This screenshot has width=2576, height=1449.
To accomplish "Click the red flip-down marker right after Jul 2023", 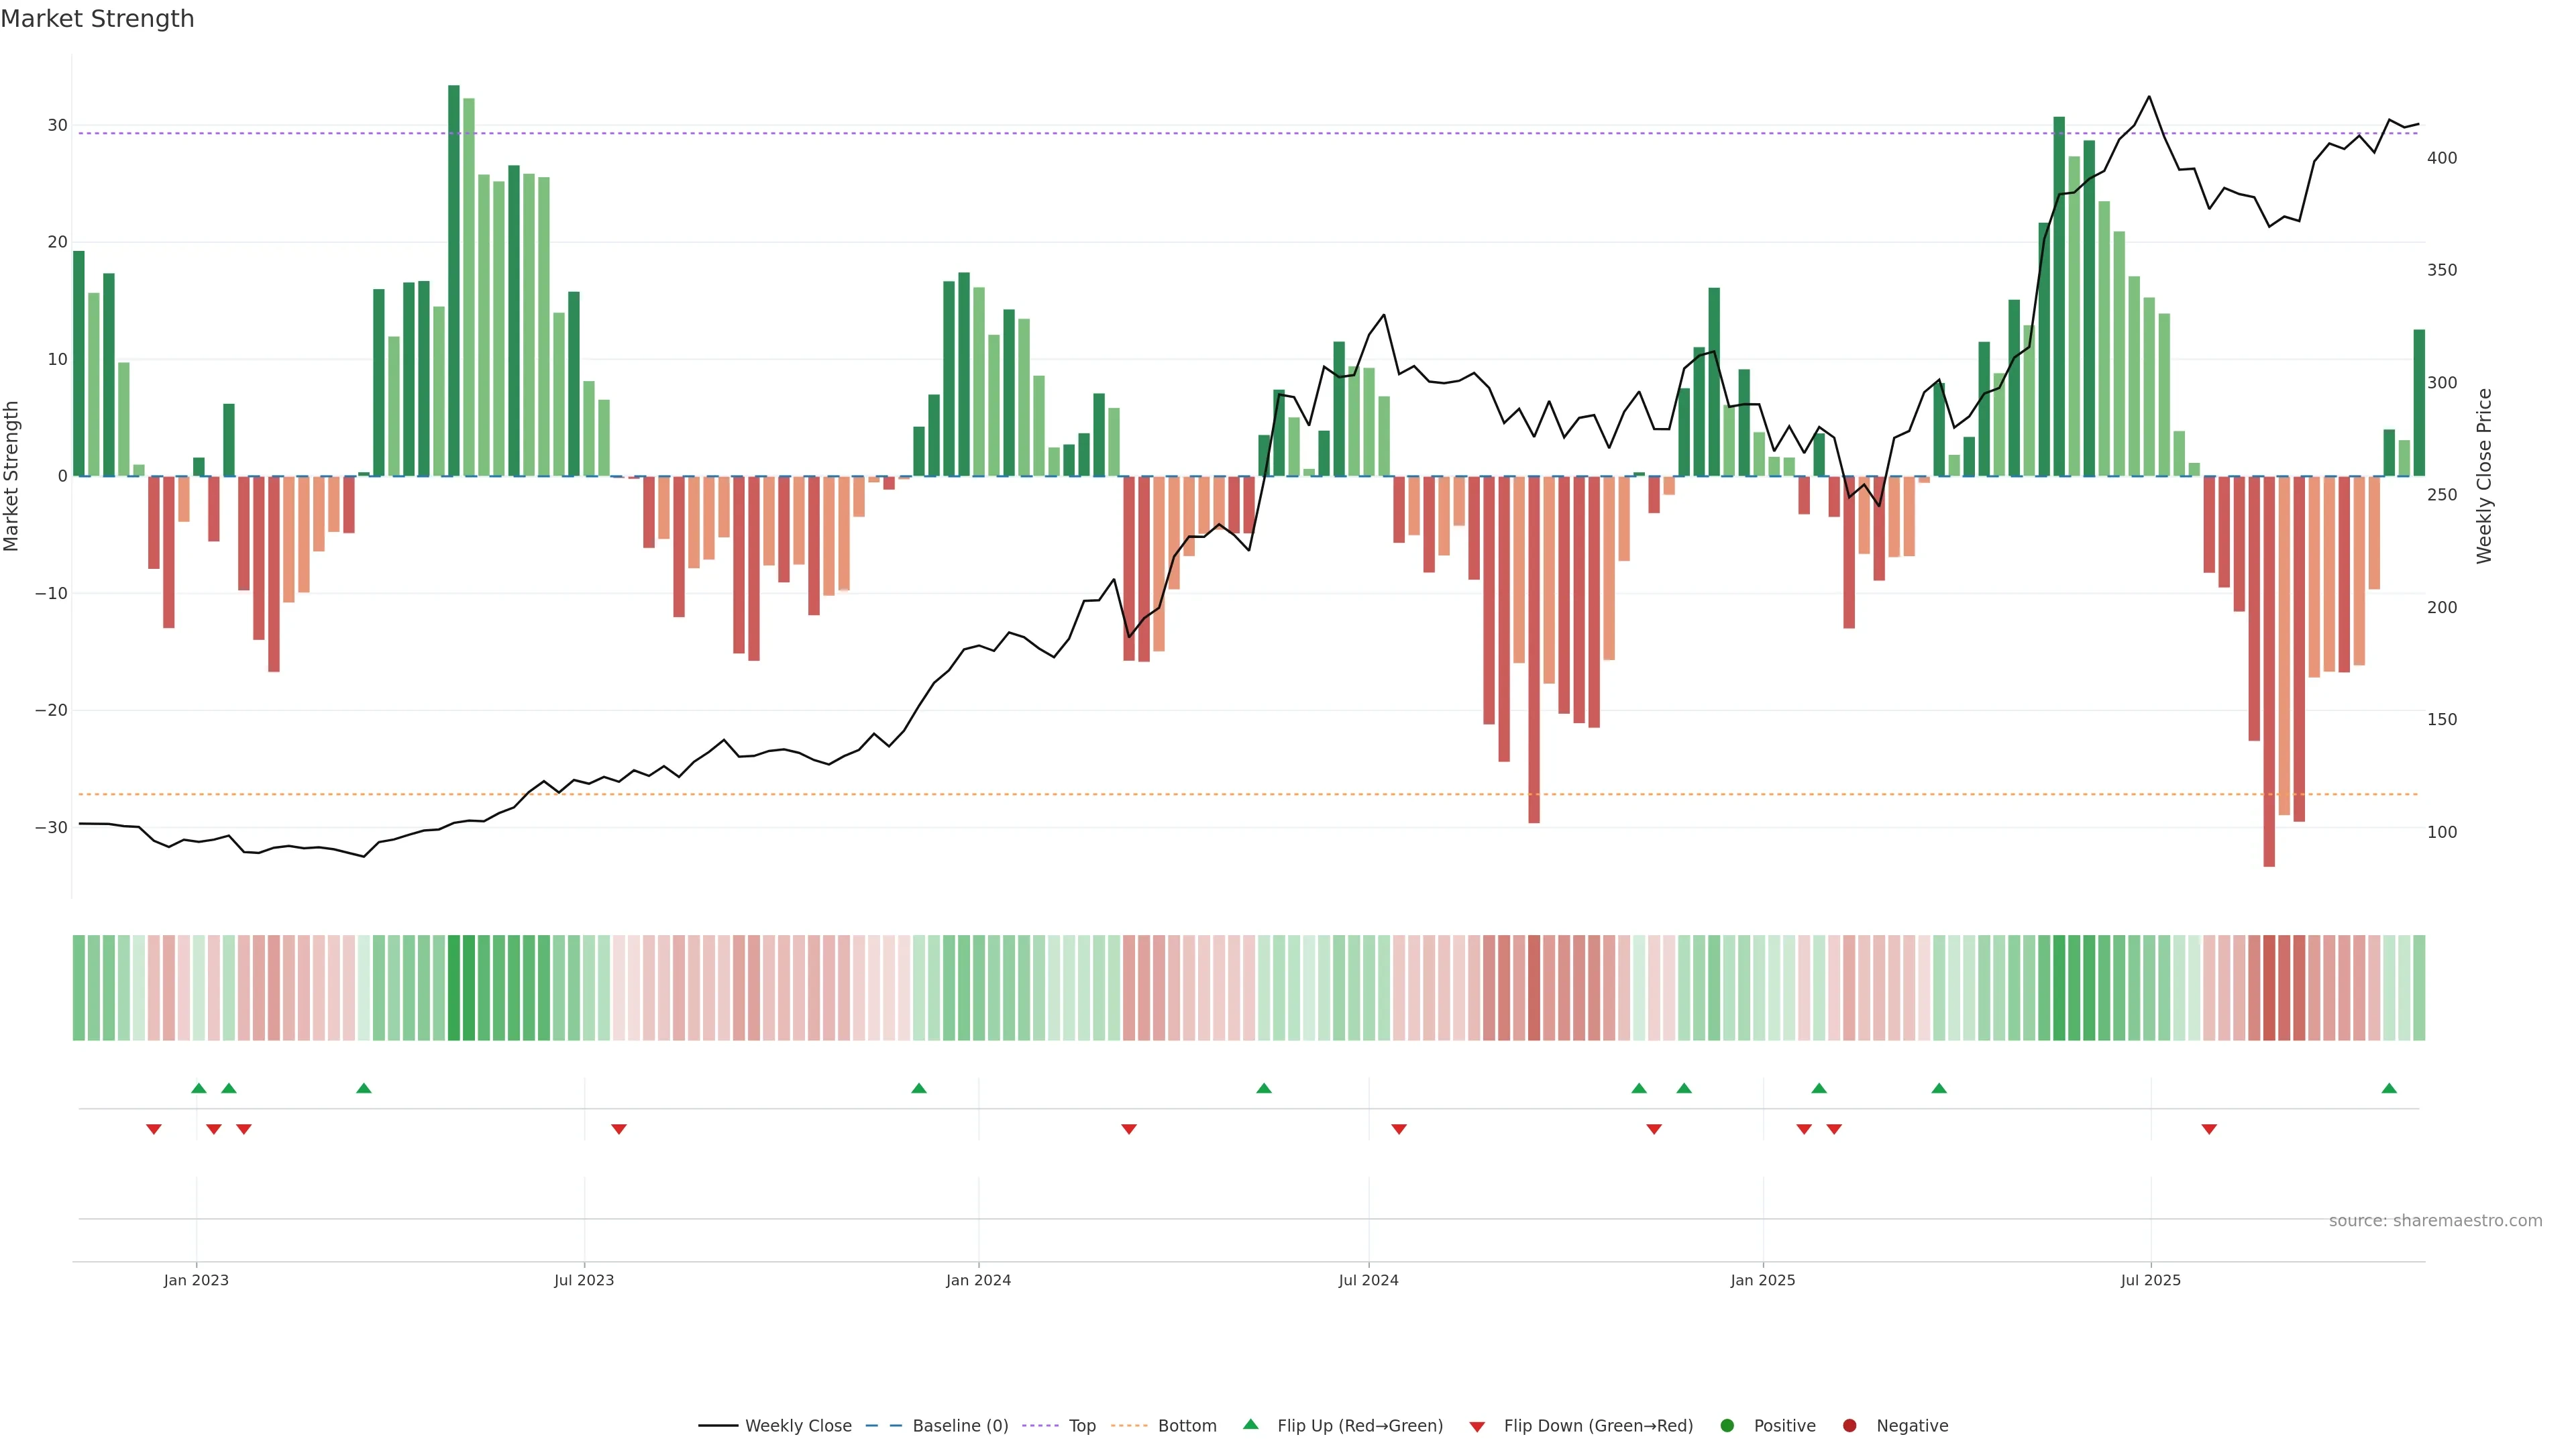I will coord(619,1129).
